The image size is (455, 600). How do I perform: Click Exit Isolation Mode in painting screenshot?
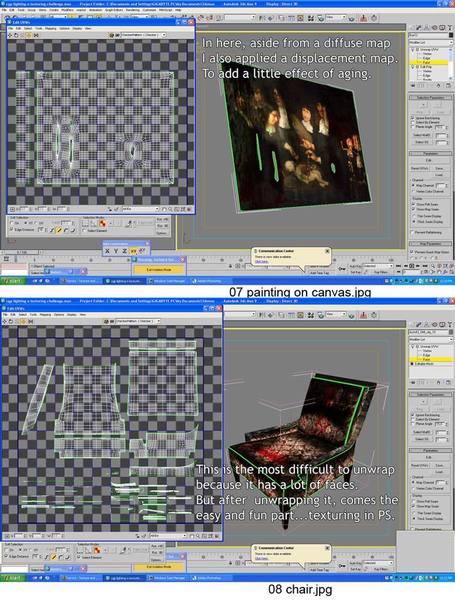click(x=159, y=270)
